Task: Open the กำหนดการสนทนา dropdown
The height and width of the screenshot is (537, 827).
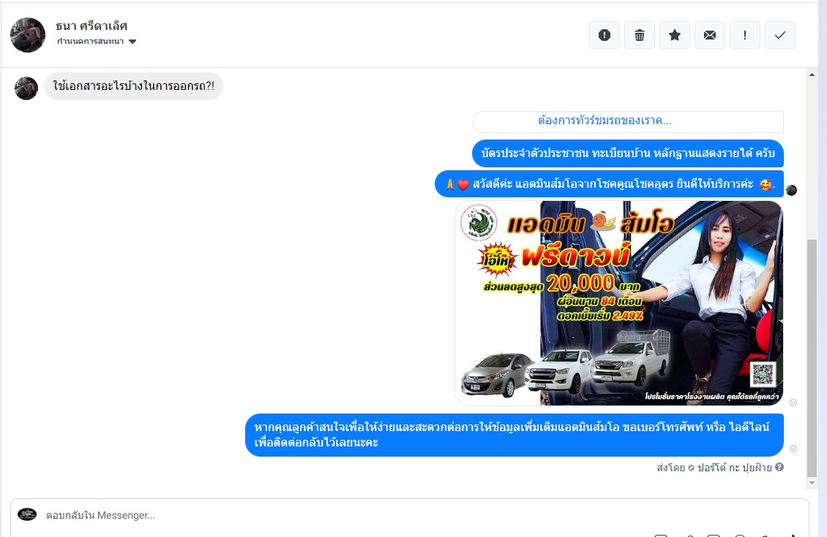Action: 97,42
